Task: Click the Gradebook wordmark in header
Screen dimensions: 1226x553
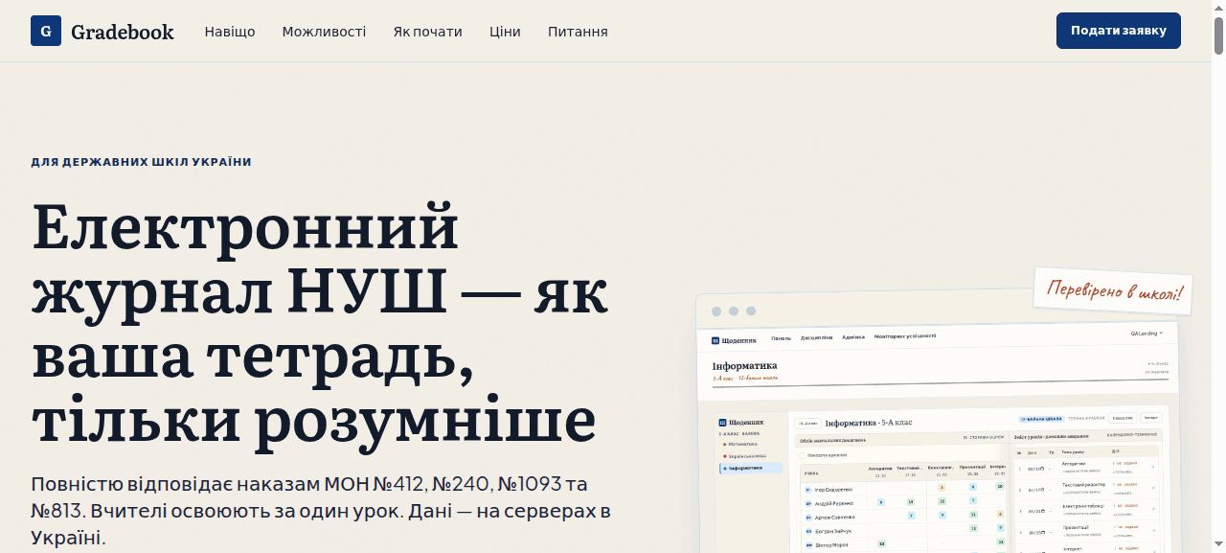Action: [x=123, y=32]
